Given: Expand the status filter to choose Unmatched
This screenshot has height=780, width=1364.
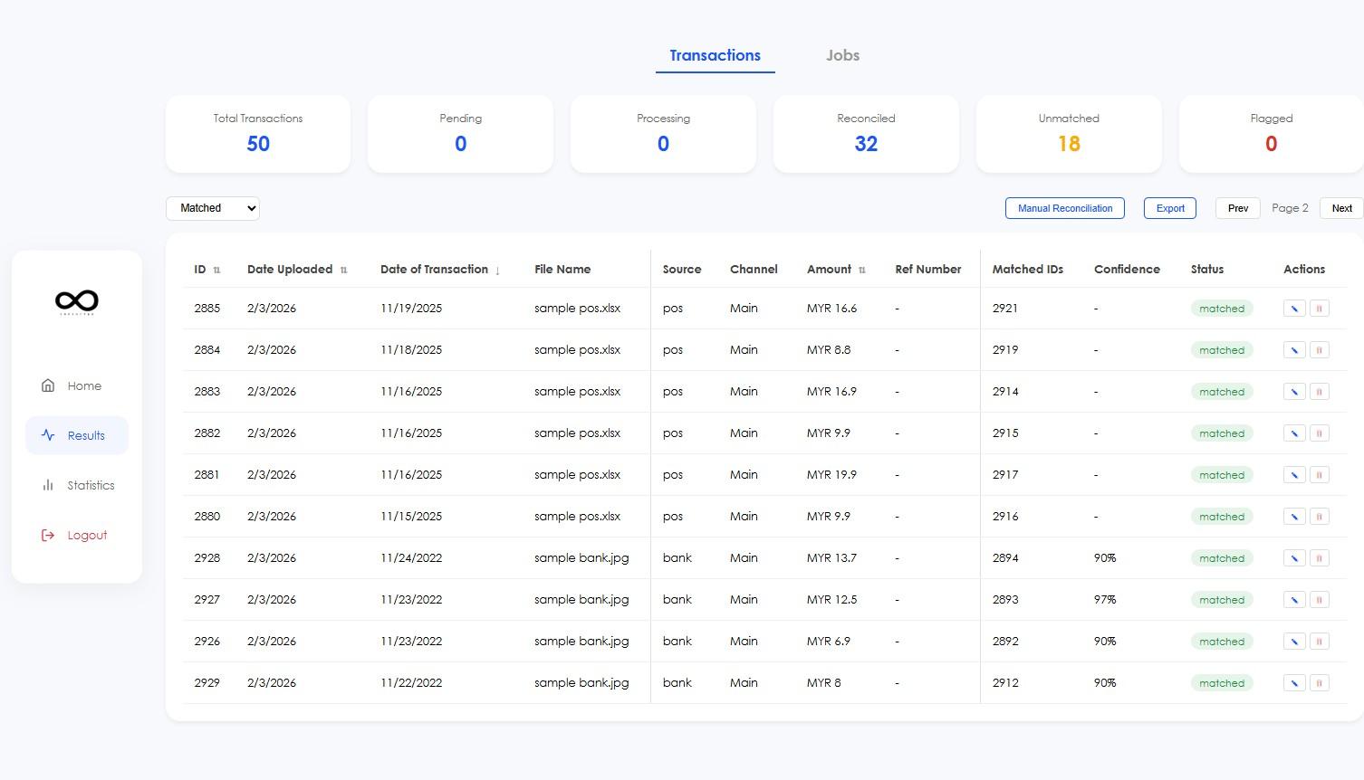Looking at the screenshot, I should [x=212, y=208].
